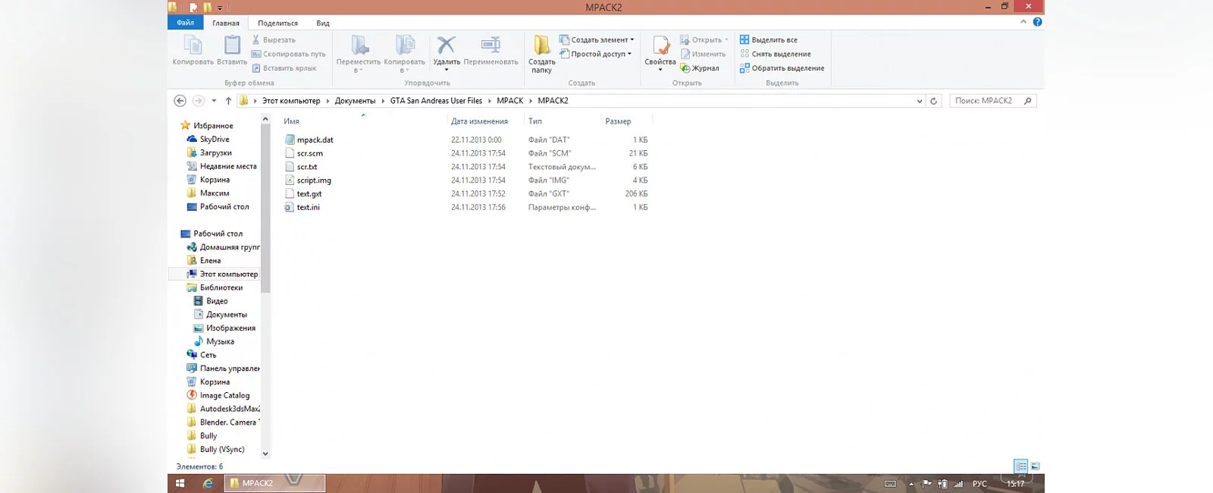
Task: Switch to the Поделиться tab
Action: (277, 23)
